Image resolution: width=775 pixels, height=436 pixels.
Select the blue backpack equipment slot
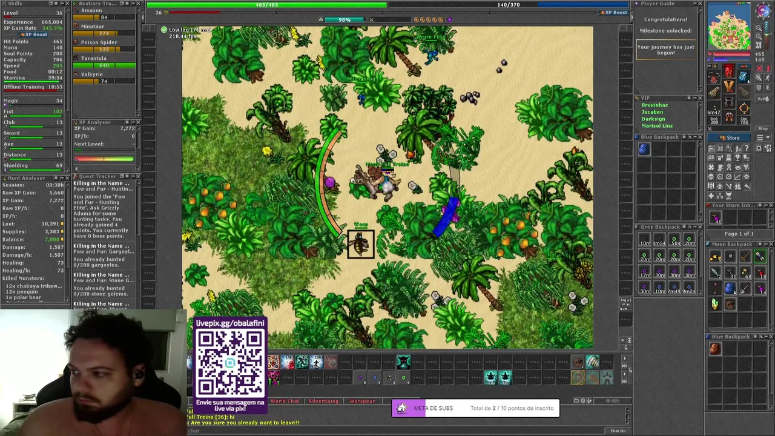(744, 77)
